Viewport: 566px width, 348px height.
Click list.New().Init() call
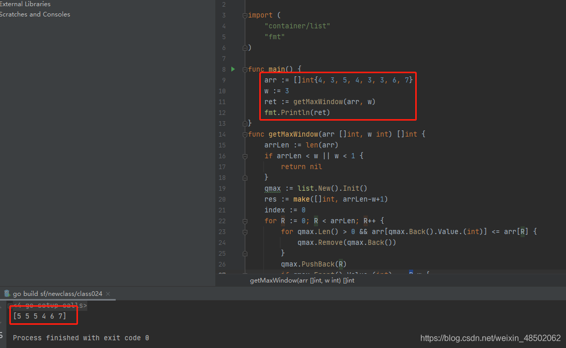pos(332,188)
